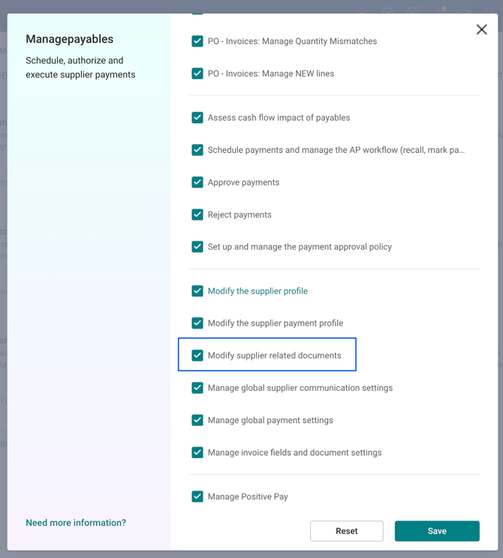Image resolution: width=503 pixels, height=558 pixels.
Task: Close the Managepayables dialog
Action: 481,30
